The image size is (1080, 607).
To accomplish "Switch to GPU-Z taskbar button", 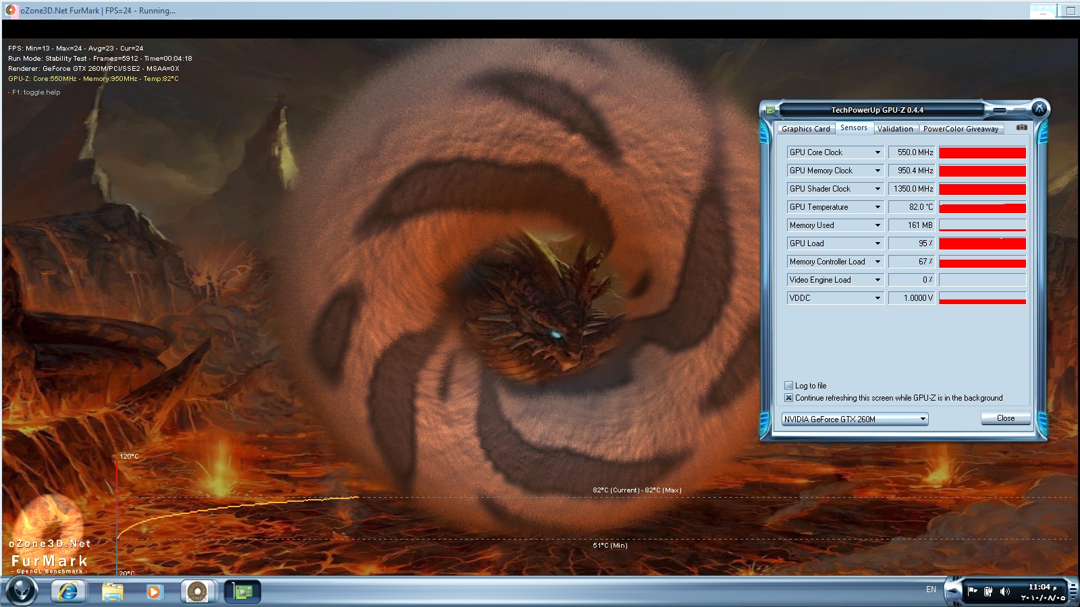I will click(242, 592).
